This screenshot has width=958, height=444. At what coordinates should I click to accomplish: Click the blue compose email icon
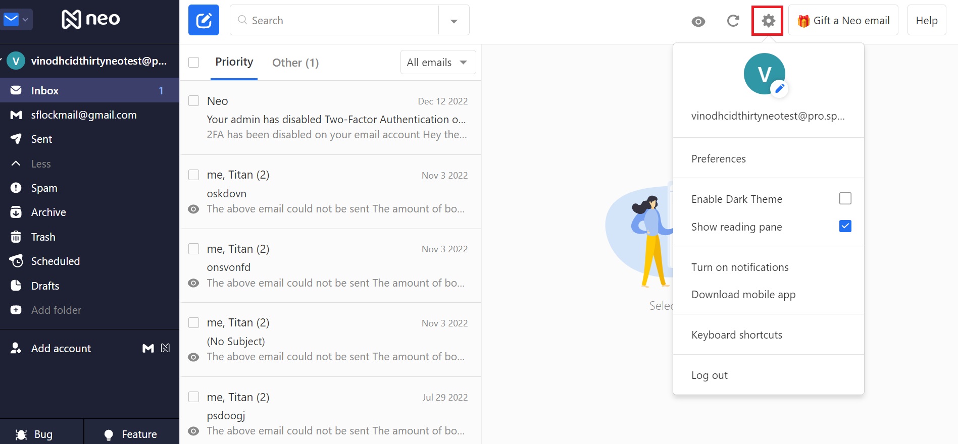204,20
